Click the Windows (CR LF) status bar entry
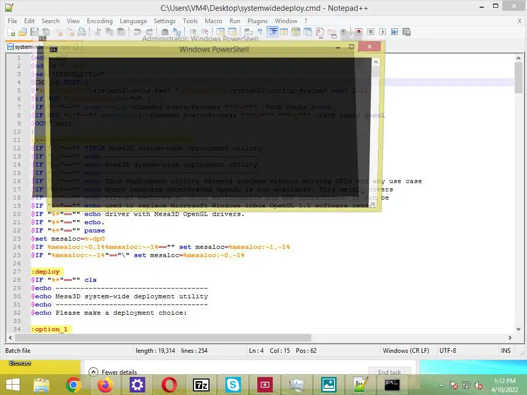Viewport: 527px width, 395px height. (406, 351)
